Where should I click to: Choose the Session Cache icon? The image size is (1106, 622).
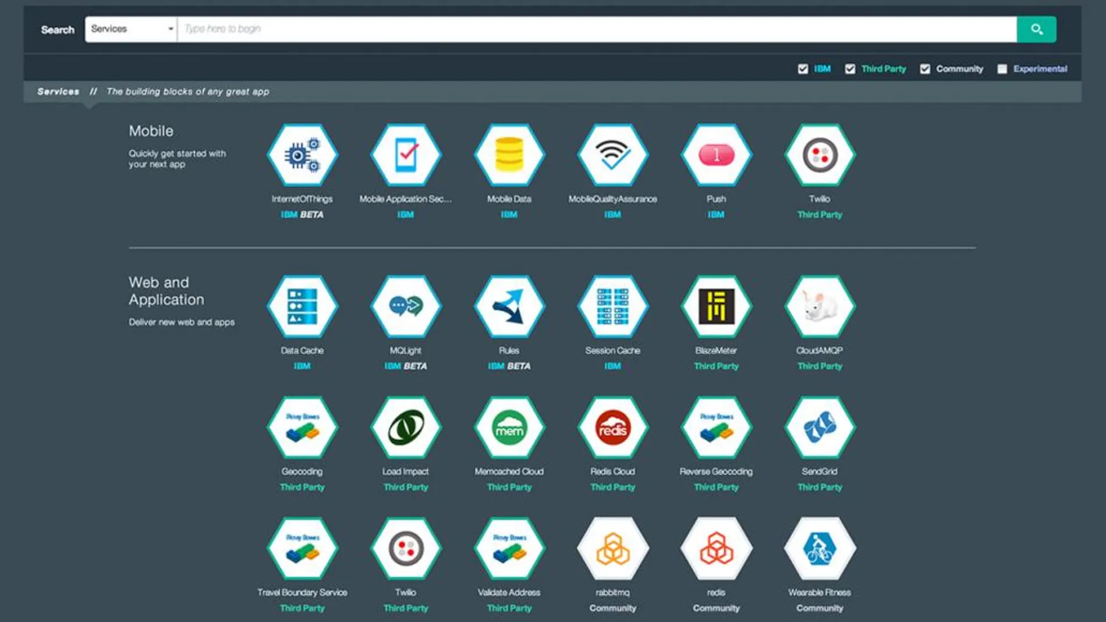612,307
